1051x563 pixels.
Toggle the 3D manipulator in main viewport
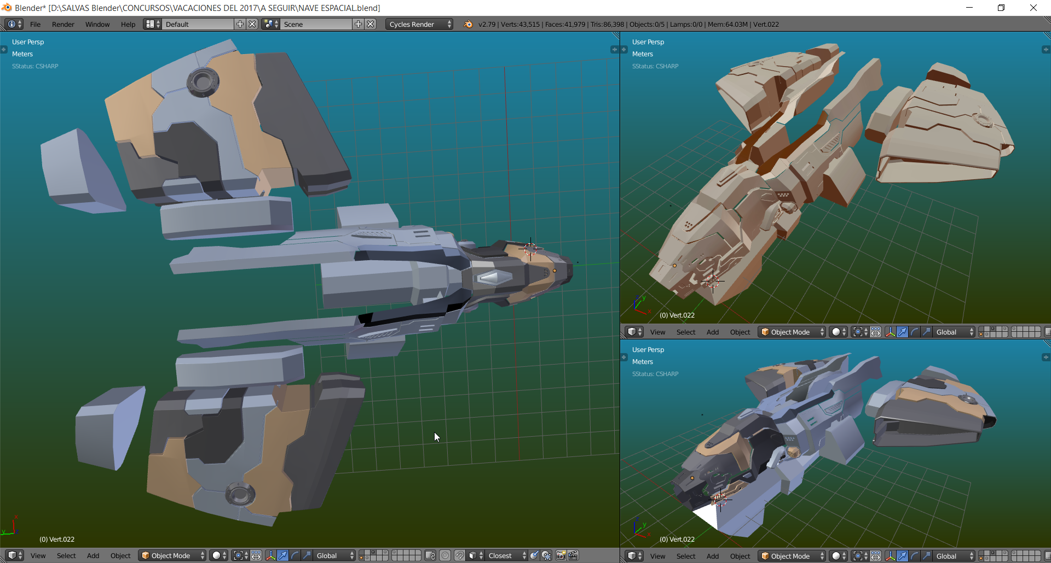[x=270, y=555]
